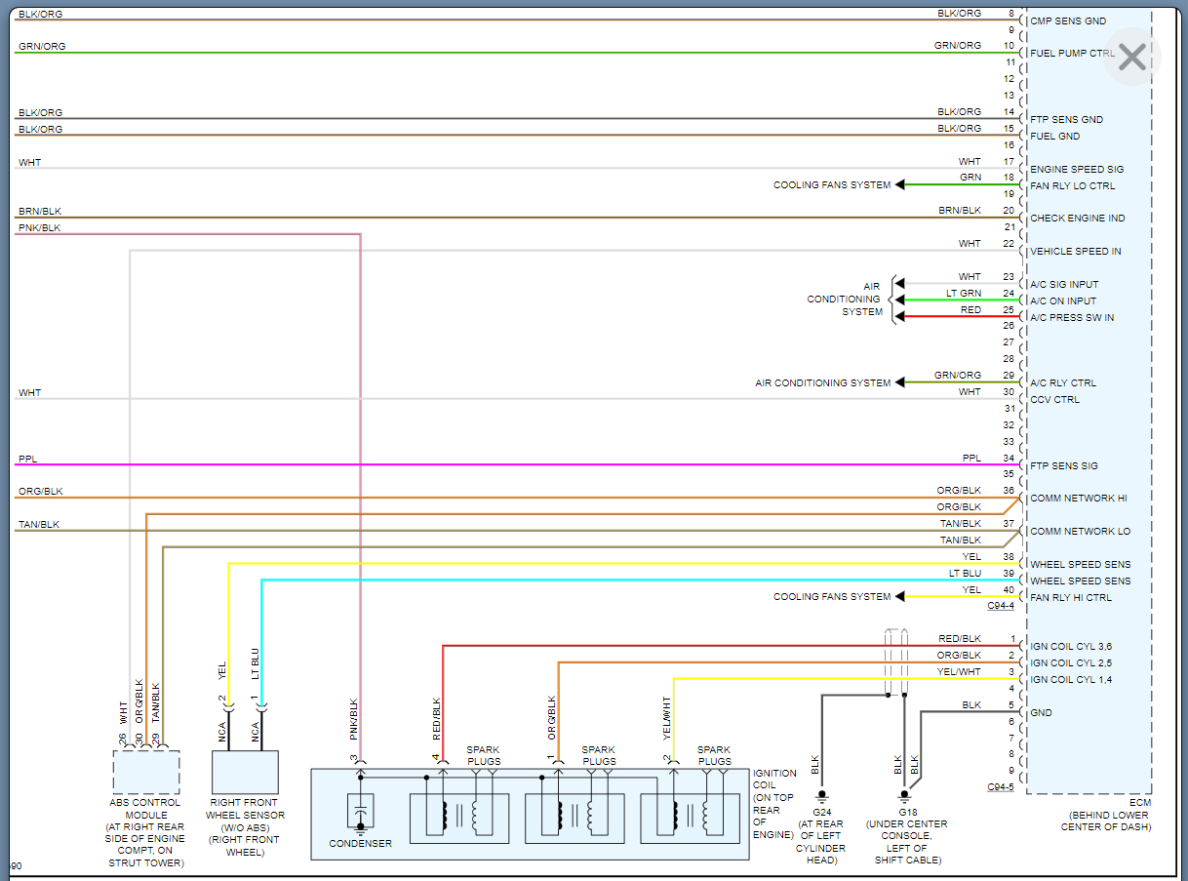The width and height of the screenshot is (1188, 881).
Task: Click the C94-5 connector label
Action: click(x=1000, y=787)
